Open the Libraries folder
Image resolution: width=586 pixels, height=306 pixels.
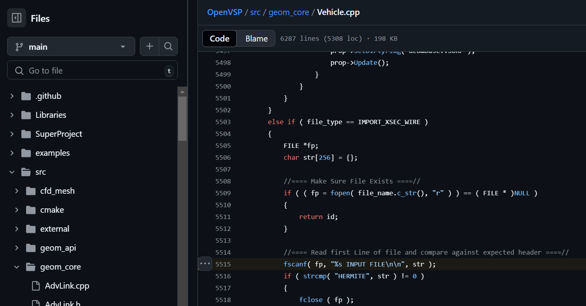[51, 115]
